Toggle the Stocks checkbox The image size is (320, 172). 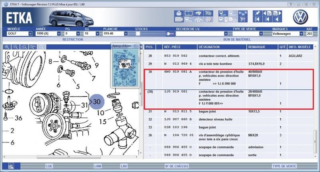click(138, 34)
